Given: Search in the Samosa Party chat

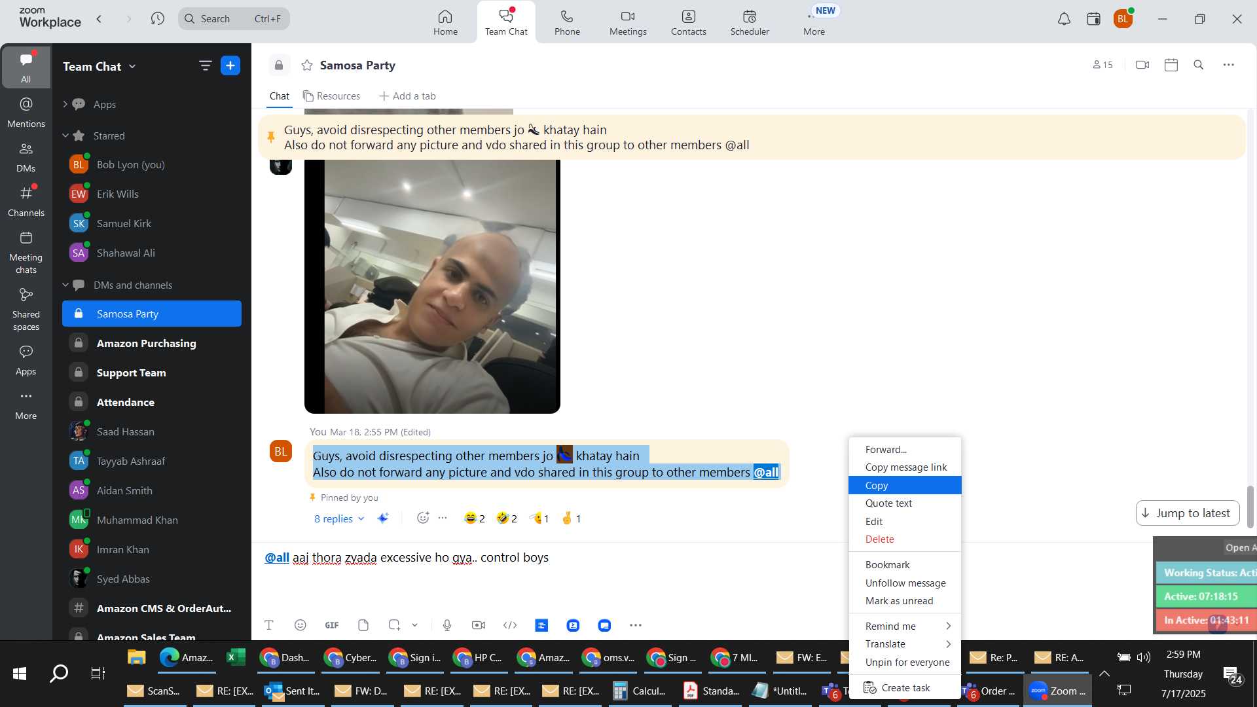Looking at the screenshot, I should (1199, 65).
